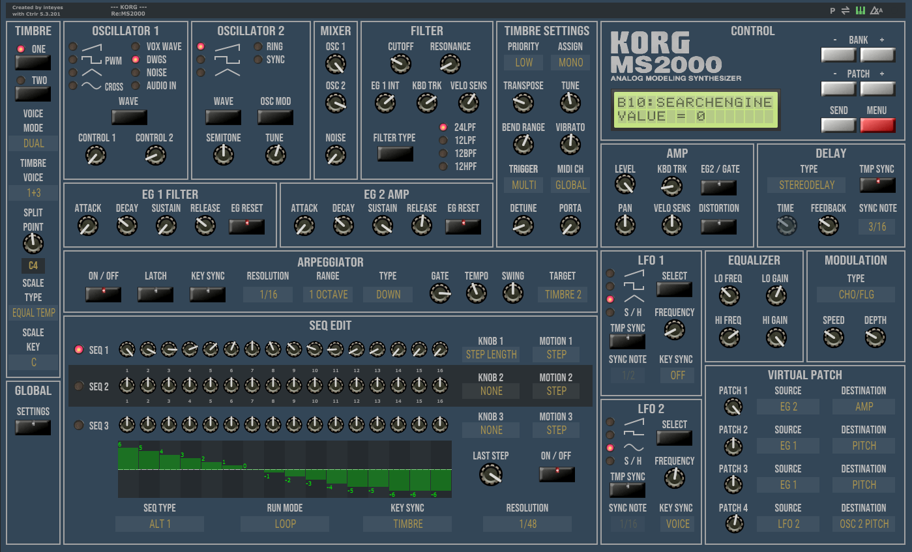Click the red MENU button
912x552 pixels.
click(x=877, y=125)
